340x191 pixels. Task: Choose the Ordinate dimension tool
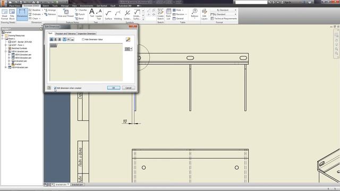(35, 14)
